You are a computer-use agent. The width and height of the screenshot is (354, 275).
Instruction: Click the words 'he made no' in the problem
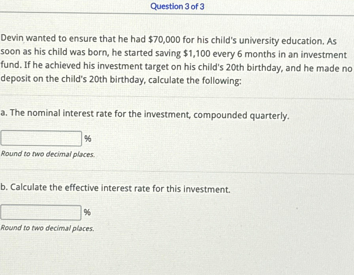coord(327,68)
